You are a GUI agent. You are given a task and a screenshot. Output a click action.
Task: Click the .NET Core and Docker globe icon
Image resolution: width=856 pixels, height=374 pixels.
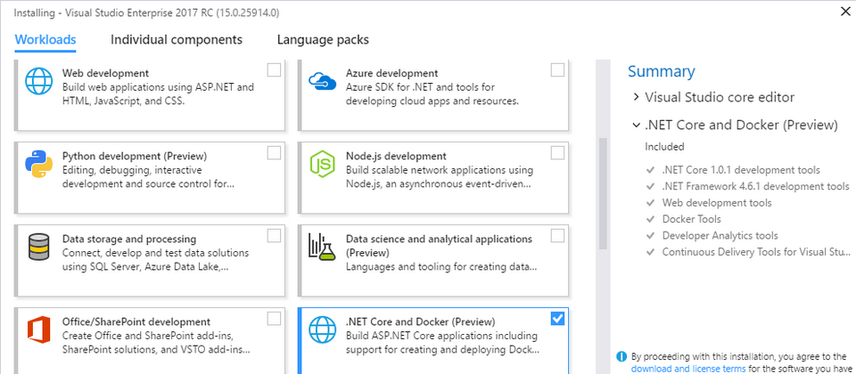tap(321, 329)
